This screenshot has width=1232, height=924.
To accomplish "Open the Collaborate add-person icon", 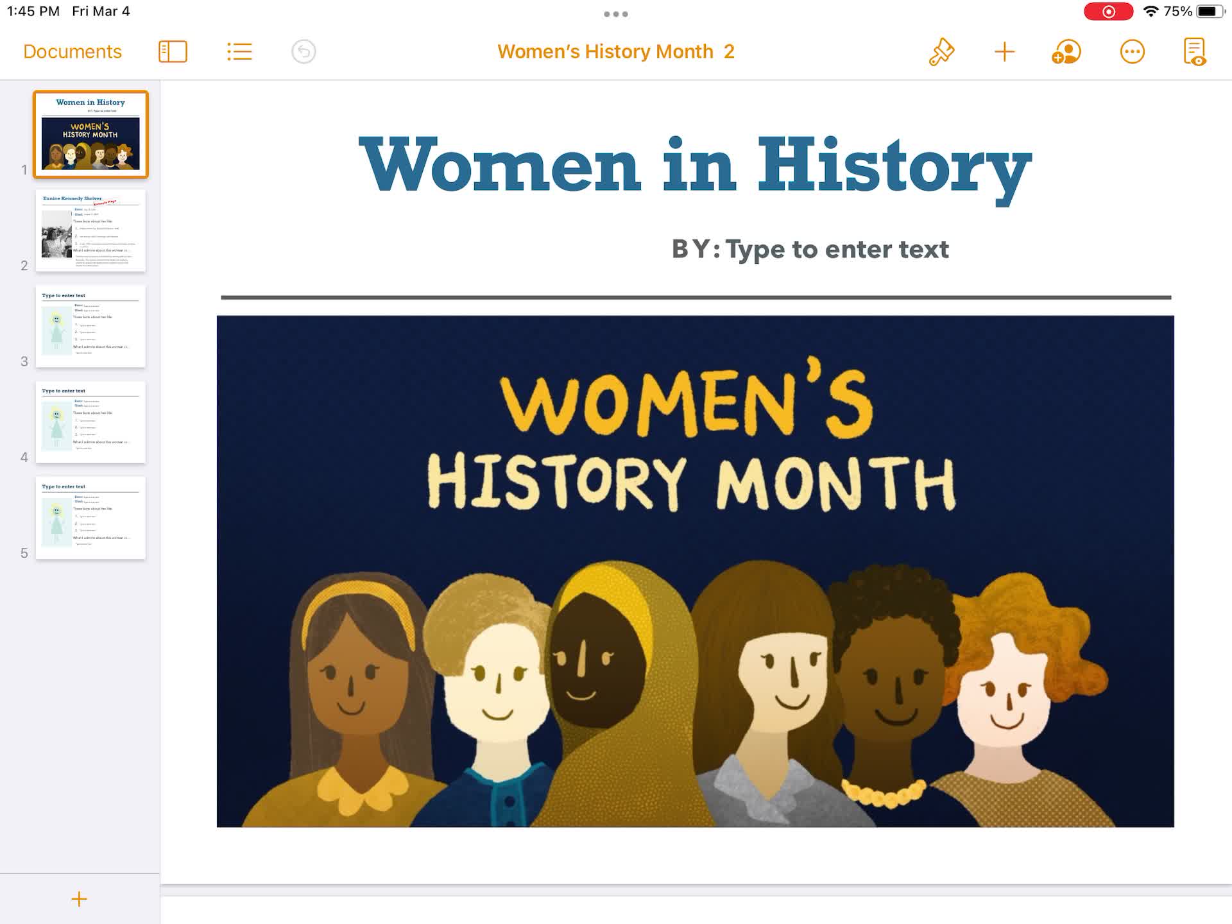I will [x=1066, y=51].
